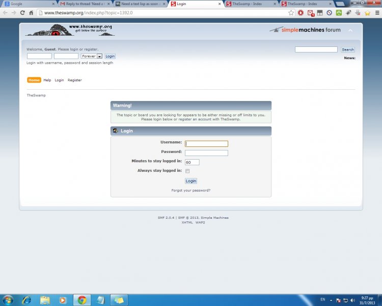The height and width of the screenshot is (306, 382).
Task: Click the Action Center flag icon
Action: [x=338, y=300]
